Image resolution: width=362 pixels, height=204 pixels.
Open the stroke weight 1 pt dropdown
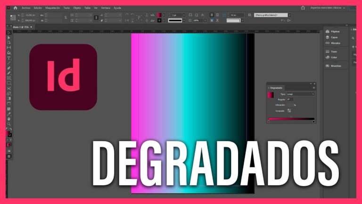[x=184, y=15]
